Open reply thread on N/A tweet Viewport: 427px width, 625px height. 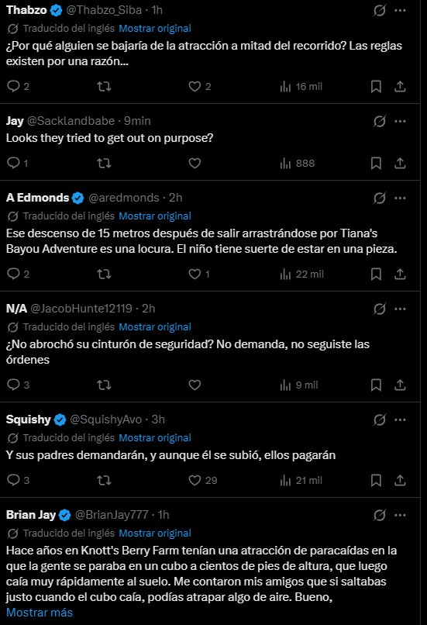[18, 385]
